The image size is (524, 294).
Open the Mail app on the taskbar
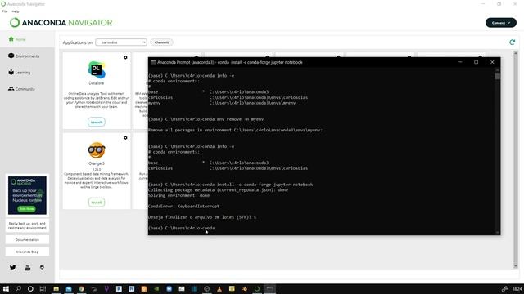[x=69, y=288]
